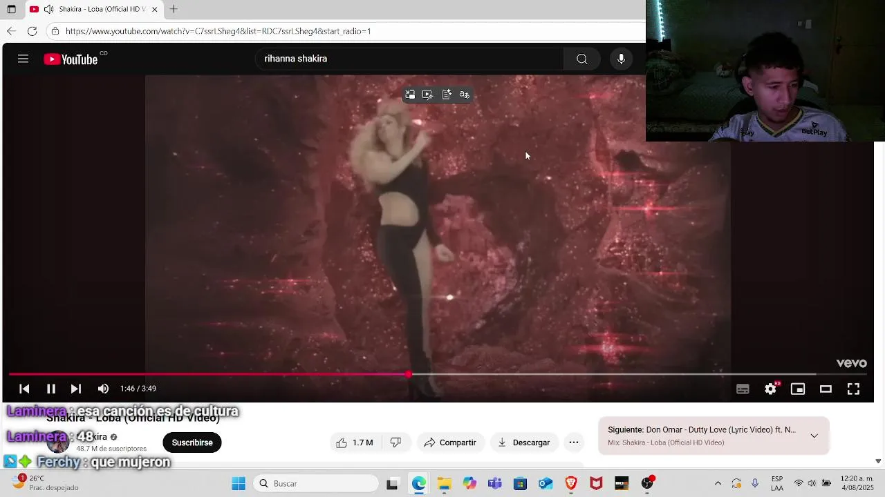Click the Suscribirse button
The width and height of the screenshot is (885, 497).
coord(192,442)
